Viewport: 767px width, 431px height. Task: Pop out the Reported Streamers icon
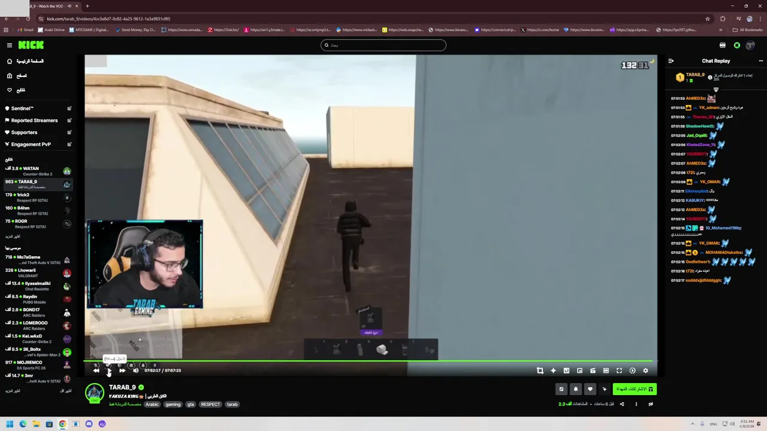[69, 120]
